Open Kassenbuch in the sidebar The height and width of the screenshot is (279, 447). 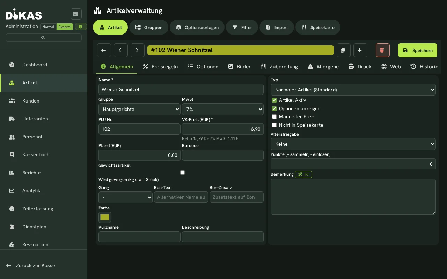click(44, 154)
